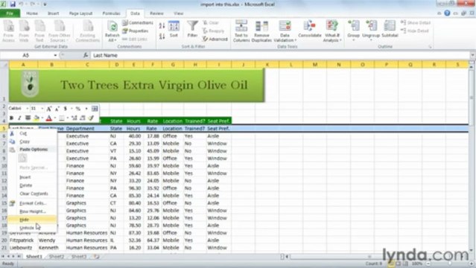Toggle Bold in the mini toolbar
476x268 pixels.
pos(11,118)
